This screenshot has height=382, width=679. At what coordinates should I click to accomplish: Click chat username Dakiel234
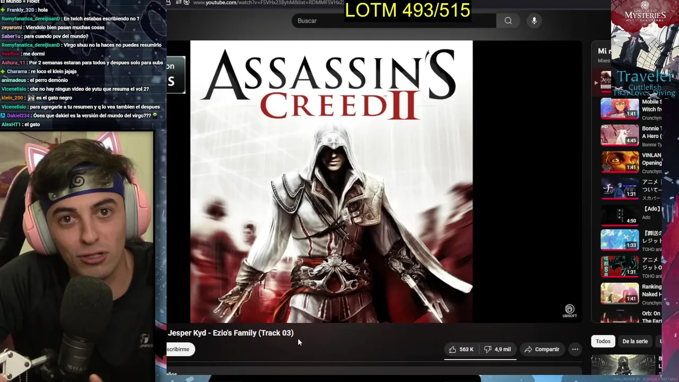(18, 116)
